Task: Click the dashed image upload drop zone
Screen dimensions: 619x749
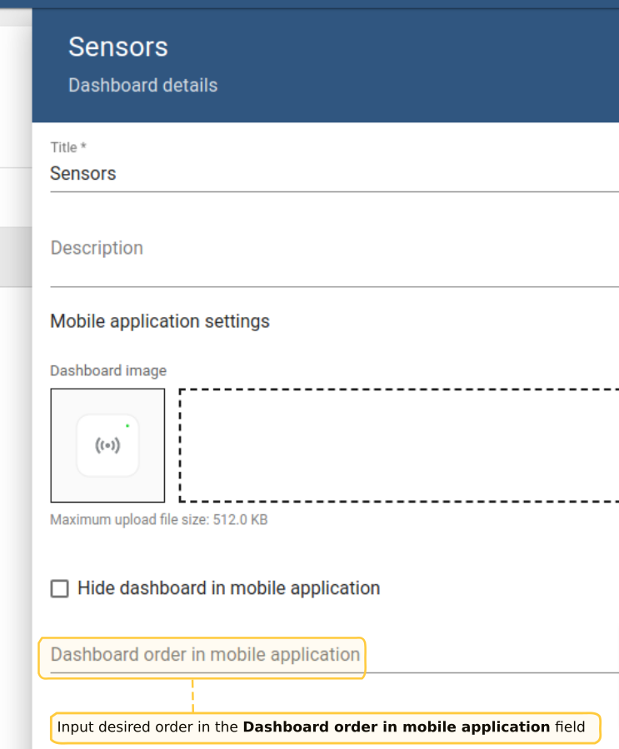Action: [x=398, y=445]
